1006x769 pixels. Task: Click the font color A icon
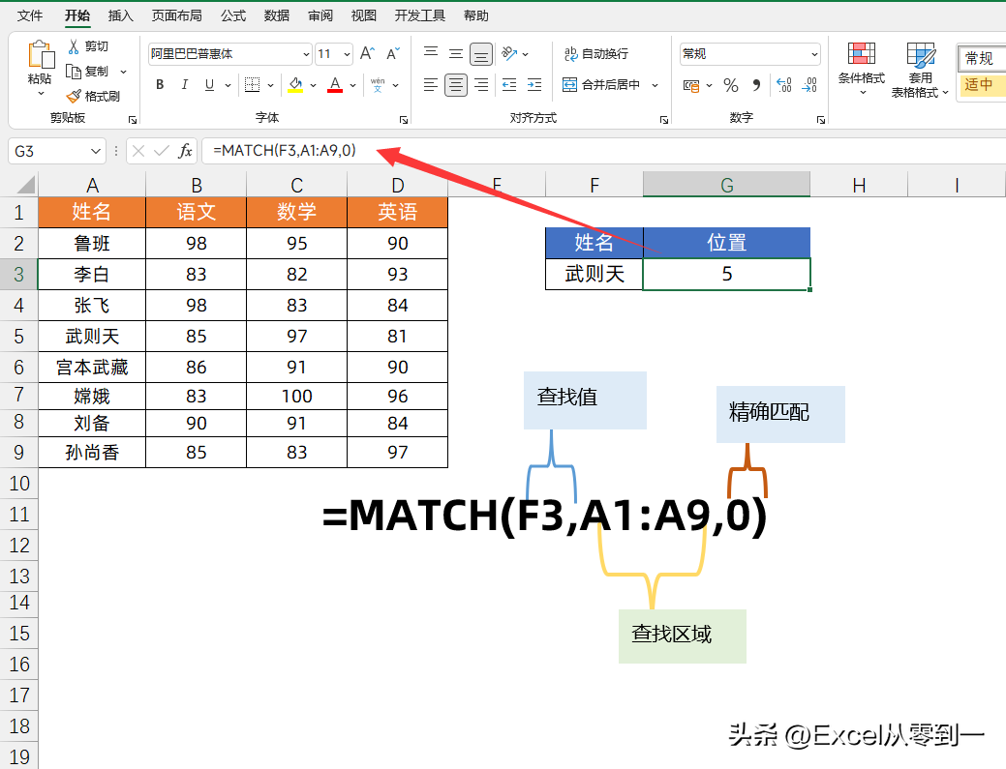(x=335, y=84)
